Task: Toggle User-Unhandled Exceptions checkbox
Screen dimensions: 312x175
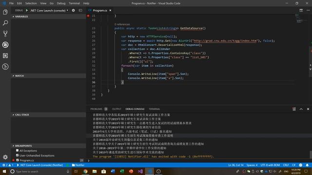Action: coord(18,155)
